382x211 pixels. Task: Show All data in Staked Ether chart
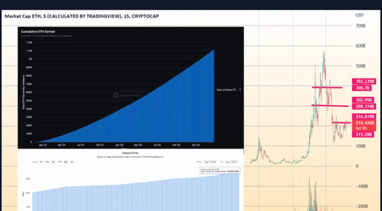tap(71, 162)
